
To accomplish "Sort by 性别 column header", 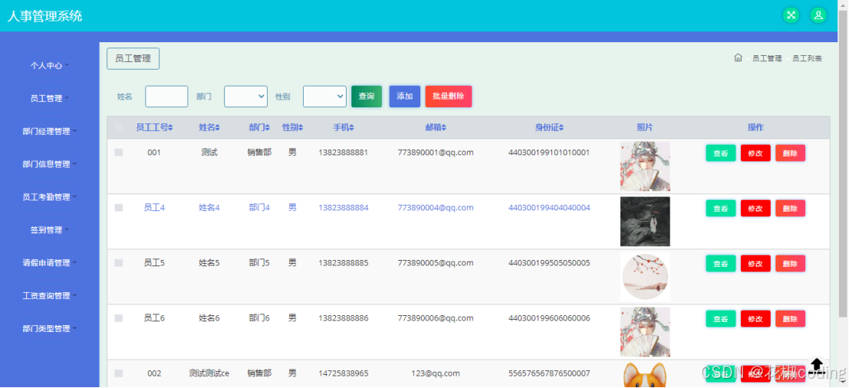I will [292, 128].
